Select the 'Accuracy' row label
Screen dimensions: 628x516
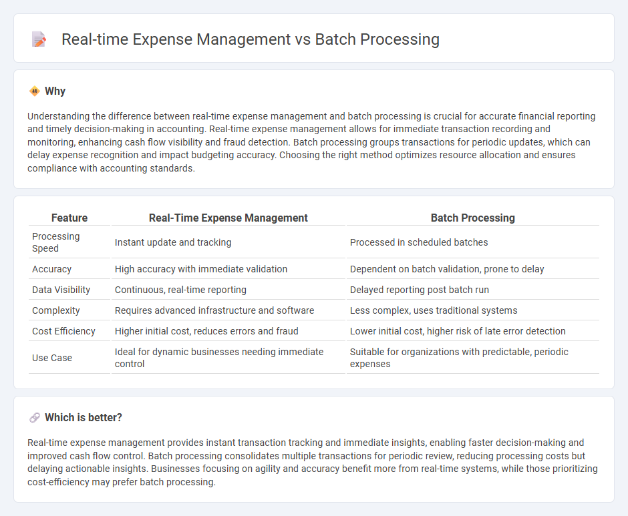click(x=51, y=269)
